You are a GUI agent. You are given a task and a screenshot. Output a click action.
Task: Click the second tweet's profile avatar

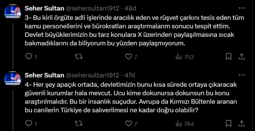point(13,79)
